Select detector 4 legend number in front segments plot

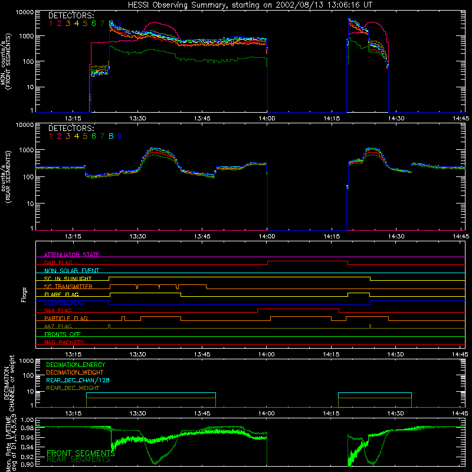click(77, 24)
